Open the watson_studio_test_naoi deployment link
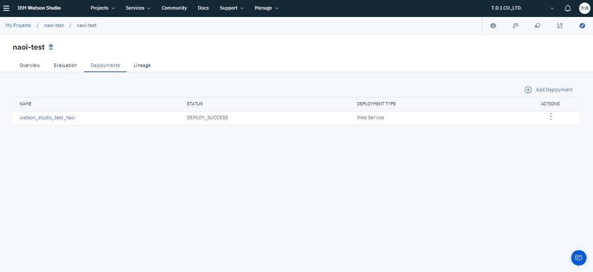Image resolution: width=593 pixels, height=272 pixels. [x=47, y=118]
